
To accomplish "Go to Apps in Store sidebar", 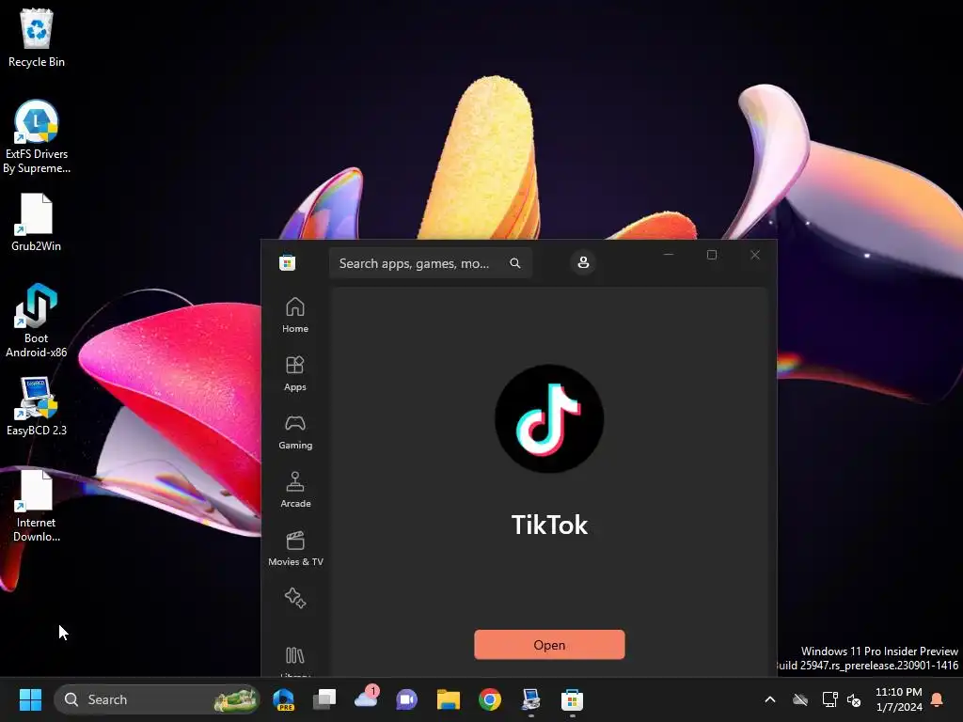I will coord(294,374).
